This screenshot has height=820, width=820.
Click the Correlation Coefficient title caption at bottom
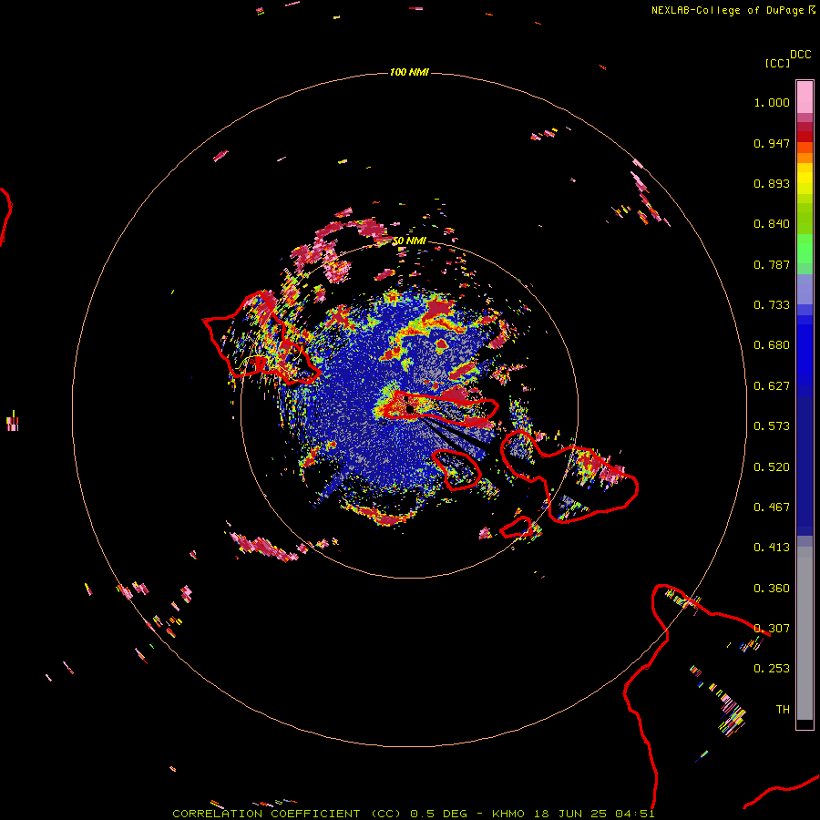[413, 814]
